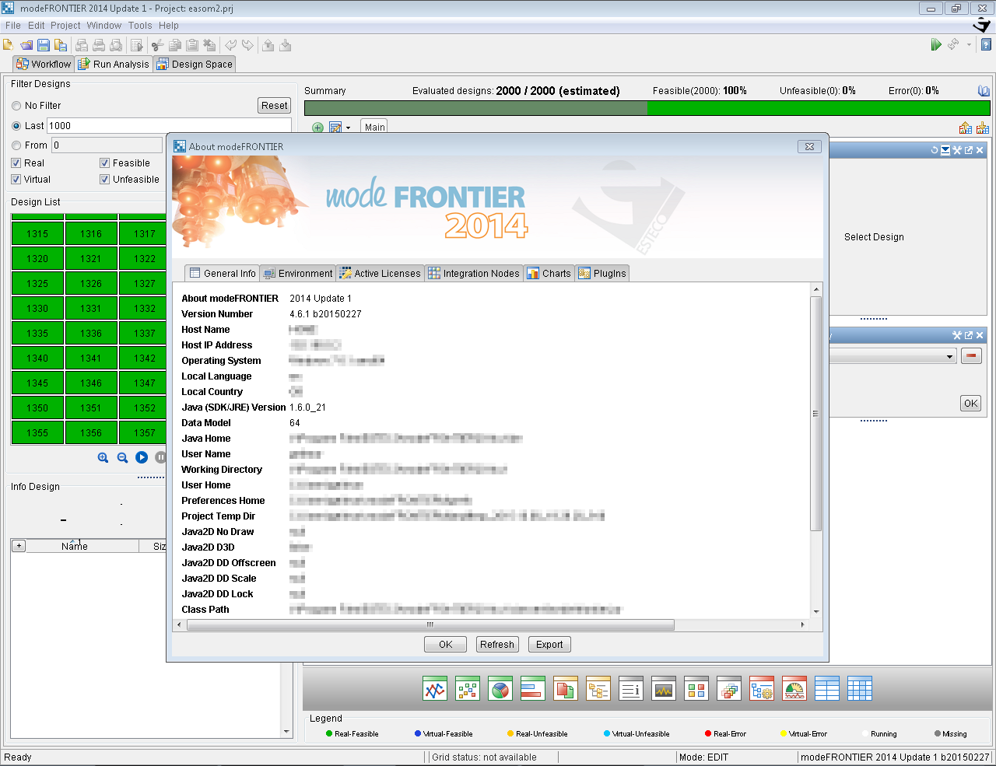Click the green plus add tab icon
The height and width of the screenshot is (766, 996).
click(x=317, y=128)
